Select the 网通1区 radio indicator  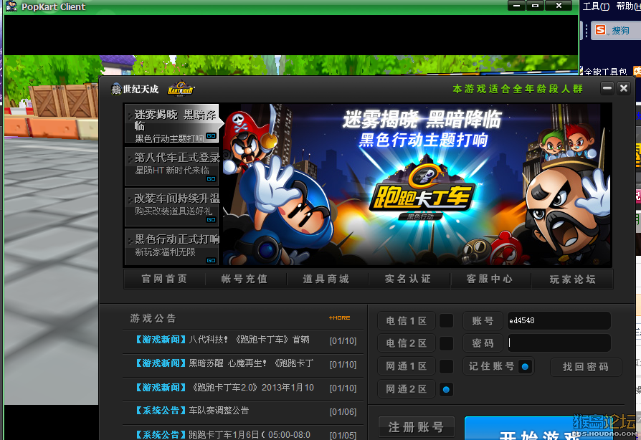click(x=446, y=366)
